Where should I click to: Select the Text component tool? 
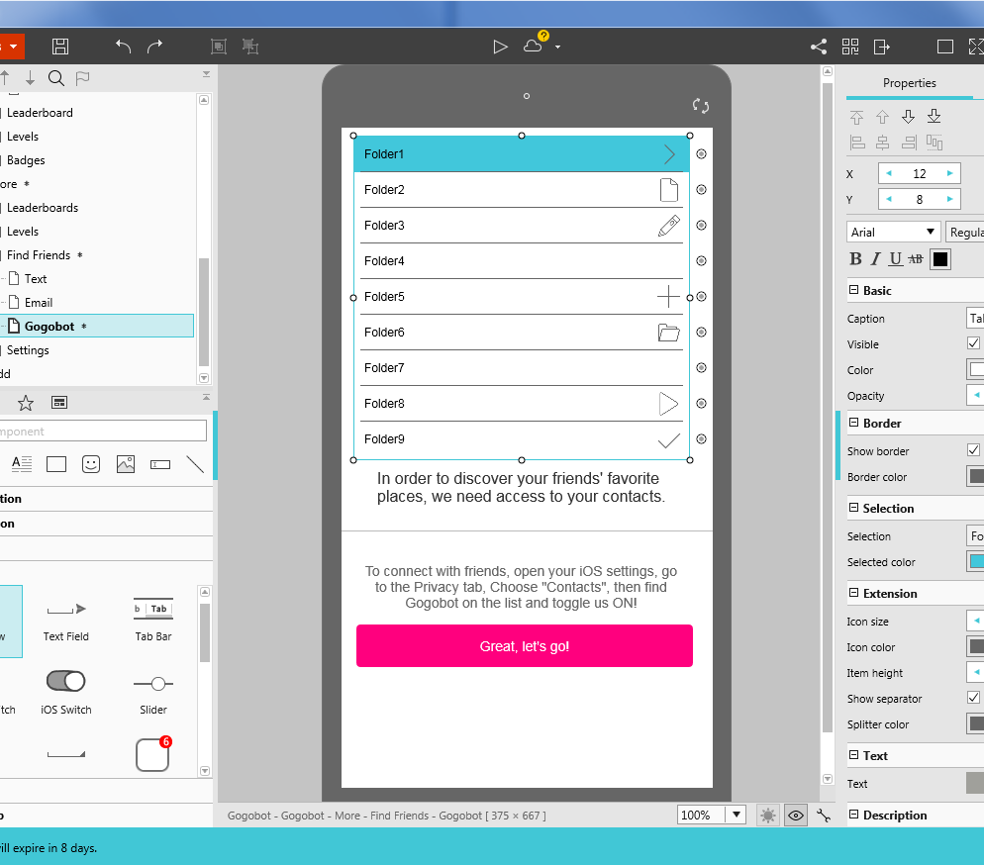(22, 464)
